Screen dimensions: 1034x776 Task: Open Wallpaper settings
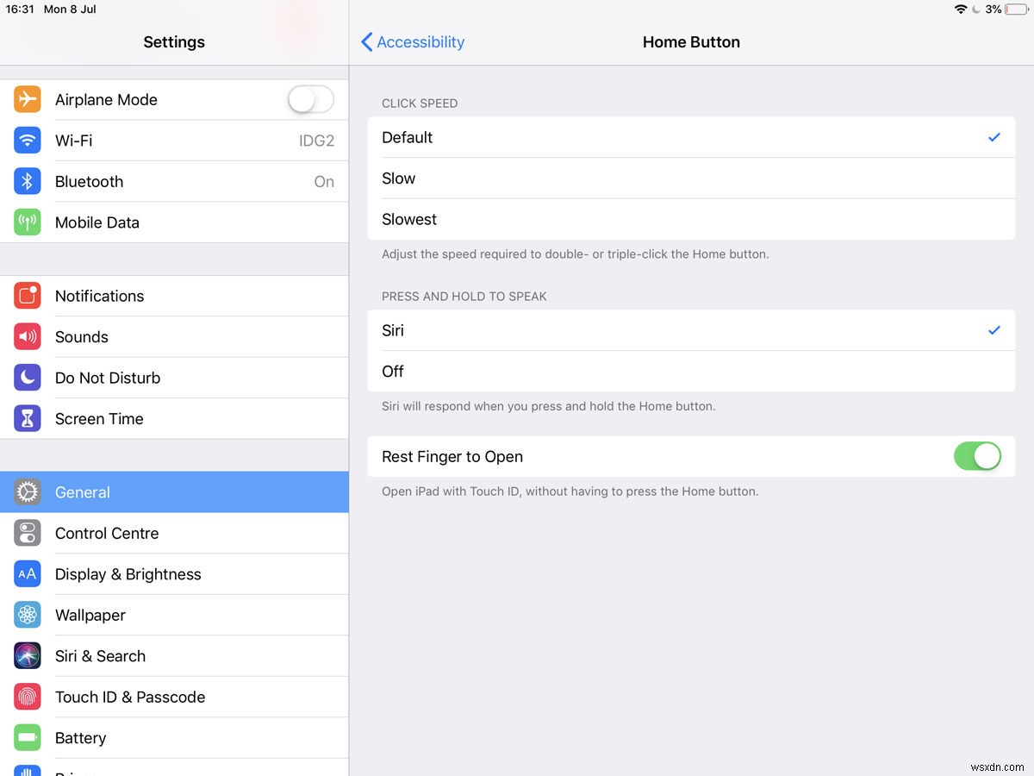click(90, 615)
